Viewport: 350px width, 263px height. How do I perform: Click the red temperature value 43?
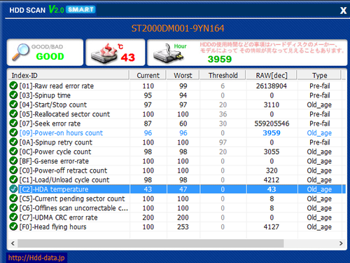coord(128,58)
